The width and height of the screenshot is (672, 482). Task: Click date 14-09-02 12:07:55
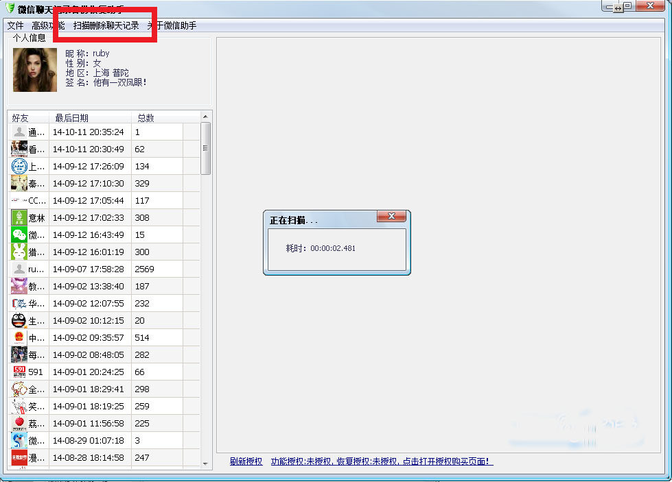(x=89, y=303)
